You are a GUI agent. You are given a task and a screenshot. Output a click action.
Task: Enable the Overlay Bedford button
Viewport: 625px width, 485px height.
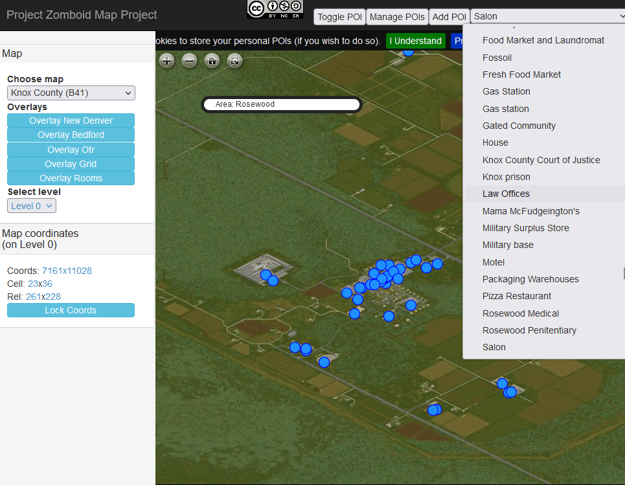71,135
